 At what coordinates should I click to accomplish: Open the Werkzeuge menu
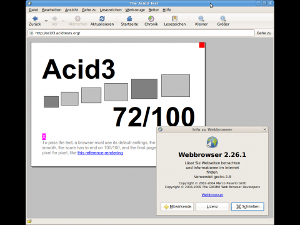(x=135, y=10)
